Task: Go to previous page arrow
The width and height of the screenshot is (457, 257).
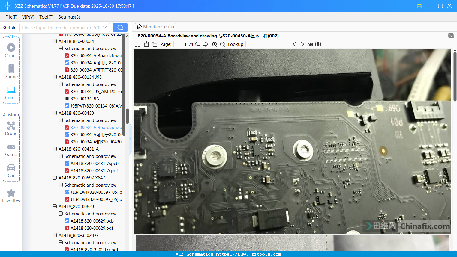Action: click(x=197, y=44)
